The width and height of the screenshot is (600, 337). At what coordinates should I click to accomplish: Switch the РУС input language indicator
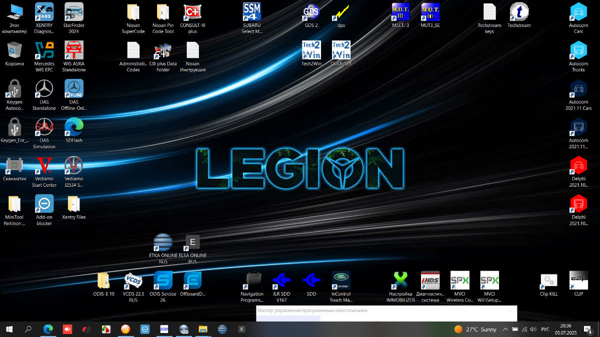click(x=545, y=329)
